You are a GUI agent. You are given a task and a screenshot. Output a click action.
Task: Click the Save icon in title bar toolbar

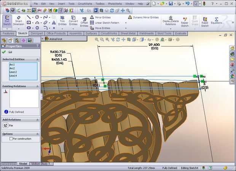click(171, 3)
